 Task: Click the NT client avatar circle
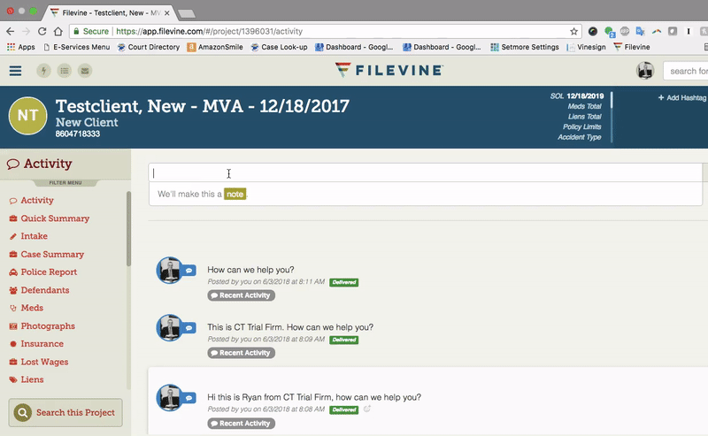click(x=28, y=116)
